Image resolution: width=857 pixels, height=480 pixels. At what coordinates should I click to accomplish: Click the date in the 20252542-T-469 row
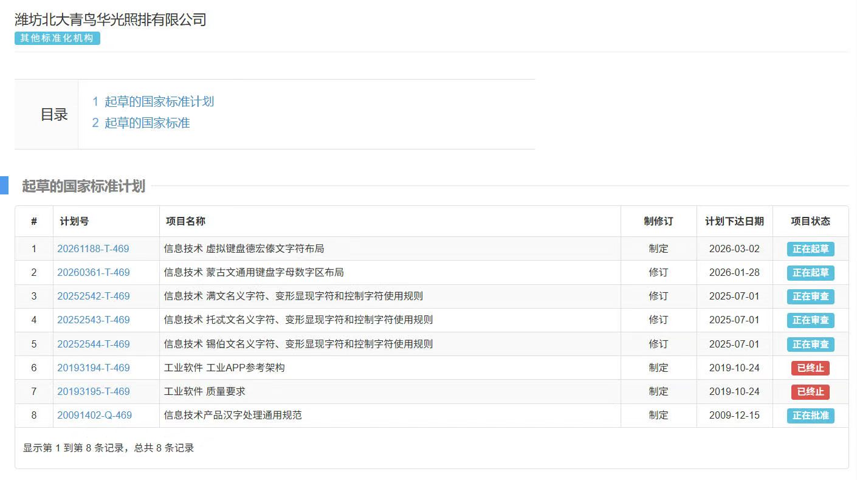coord(734,296)
